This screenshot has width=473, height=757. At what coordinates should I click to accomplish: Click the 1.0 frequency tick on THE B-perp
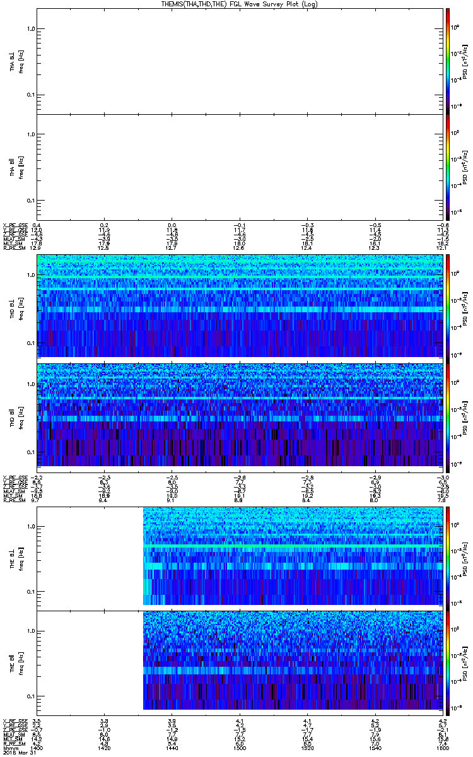(31, 526)
